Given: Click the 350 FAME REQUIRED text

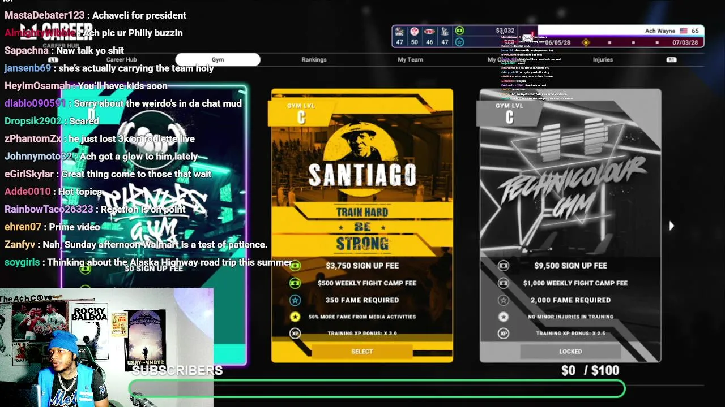Looking at the screenshot, I should point(362,300).
